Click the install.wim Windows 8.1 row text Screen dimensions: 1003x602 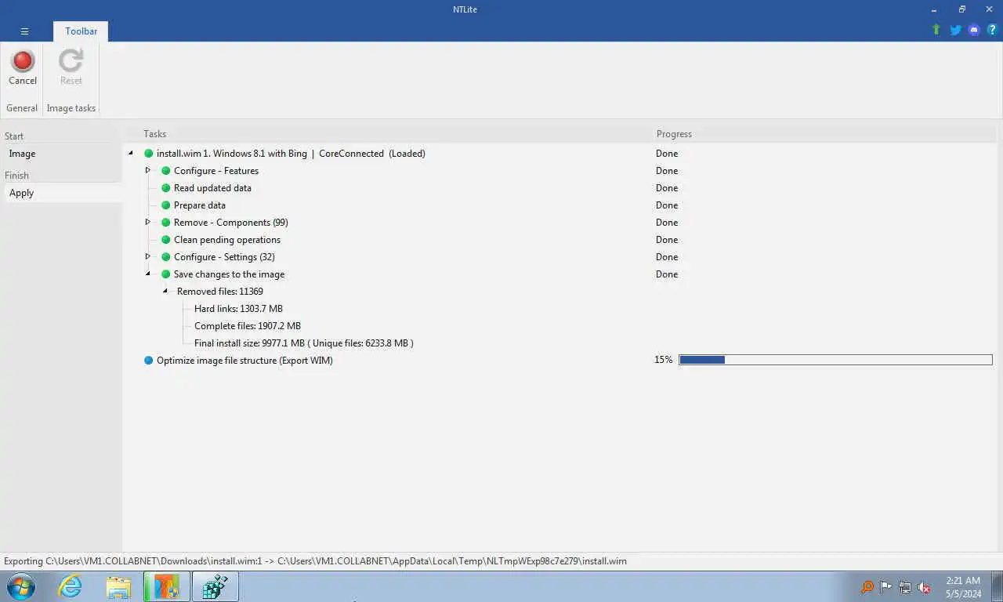[x=291, y=154]
